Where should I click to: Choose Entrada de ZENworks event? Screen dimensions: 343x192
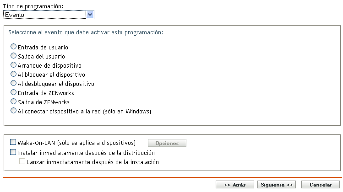coord(14,93)
